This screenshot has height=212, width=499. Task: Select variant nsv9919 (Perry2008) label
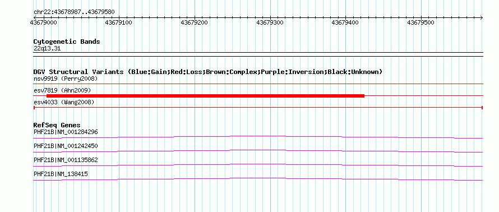coord(66,79)
